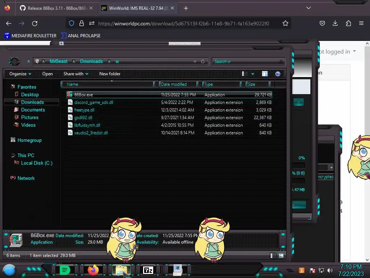Open Pictures in navigation pane

point(26,117)
